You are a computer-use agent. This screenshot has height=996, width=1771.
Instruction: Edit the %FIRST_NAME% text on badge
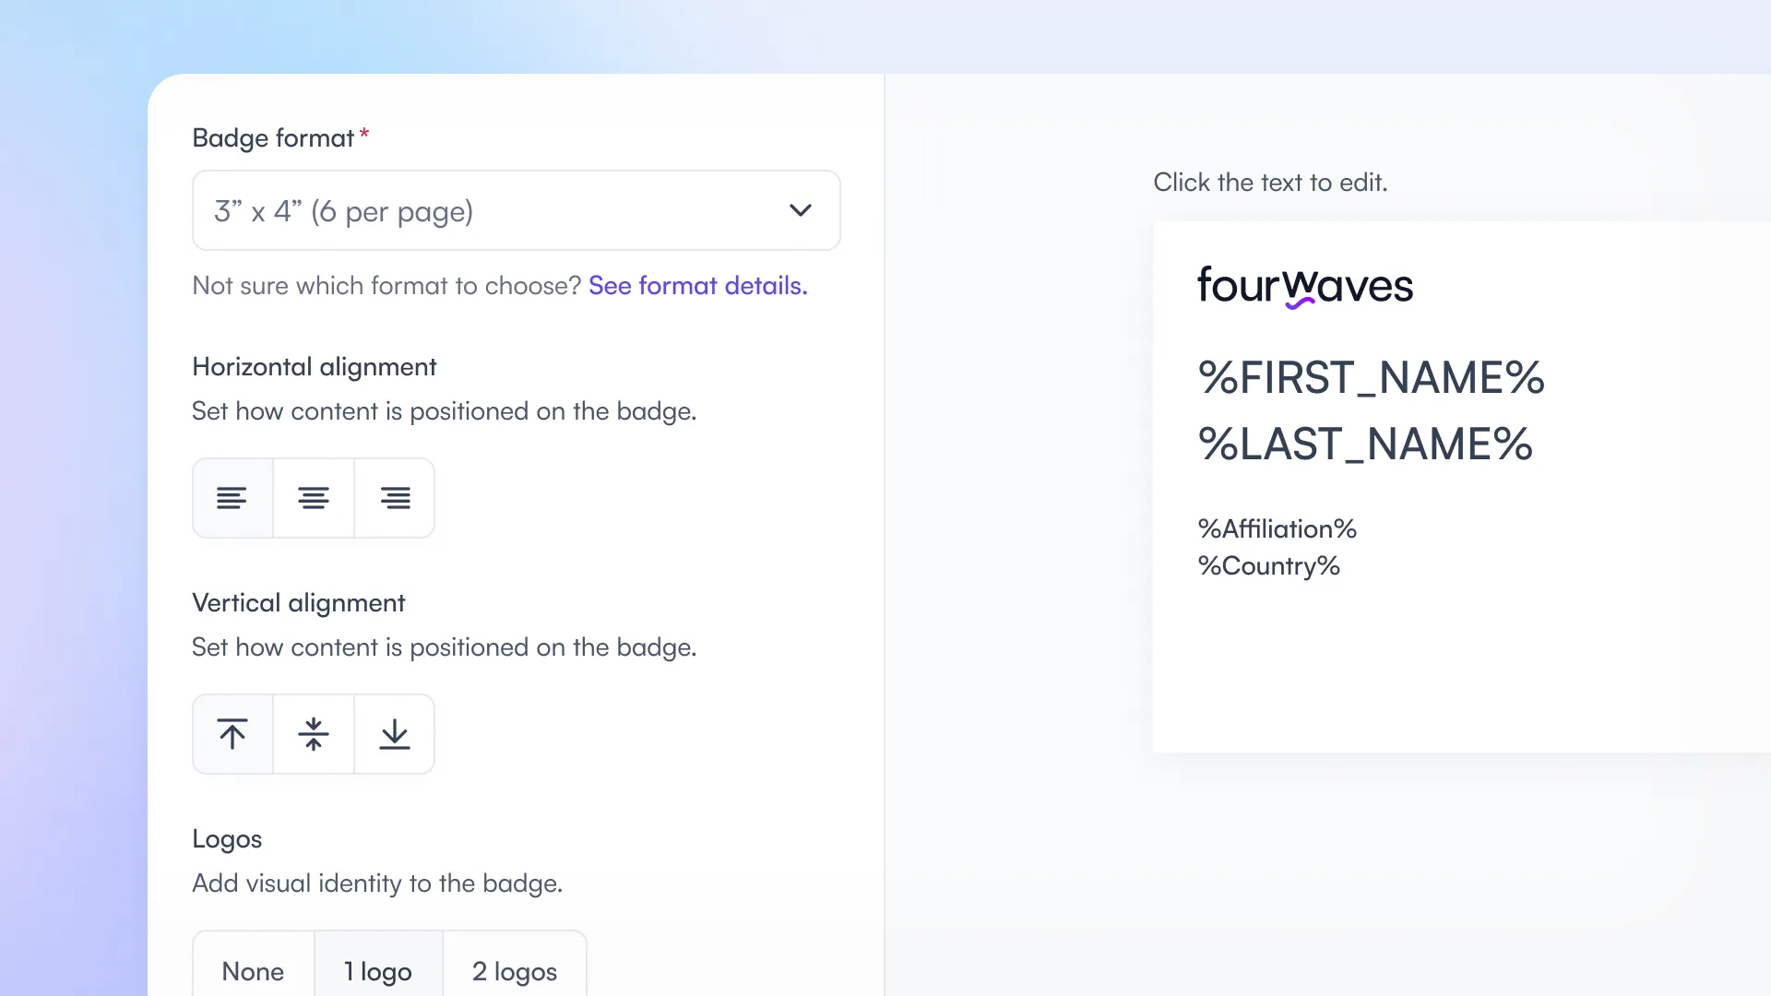(1371, 378)
